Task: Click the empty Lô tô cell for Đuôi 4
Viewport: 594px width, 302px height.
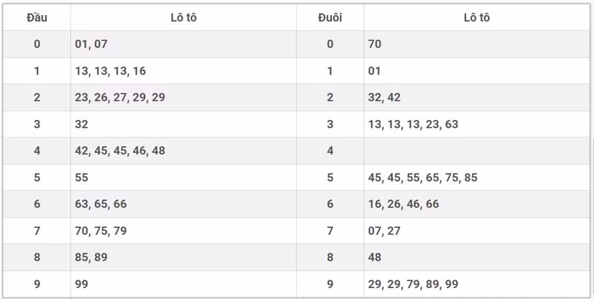Action: pyautogui.click(x=475, y=151)
